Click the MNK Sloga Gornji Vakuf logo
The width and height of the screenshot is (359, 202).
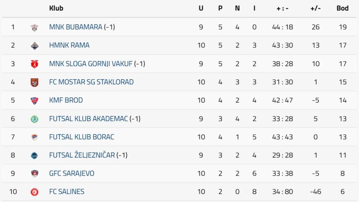[34, 64]
